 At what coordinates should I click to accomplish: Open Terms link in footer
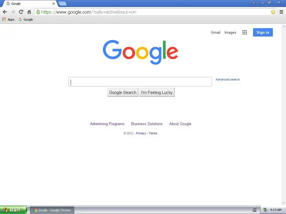pyautogui.click(x=153, y=133)
